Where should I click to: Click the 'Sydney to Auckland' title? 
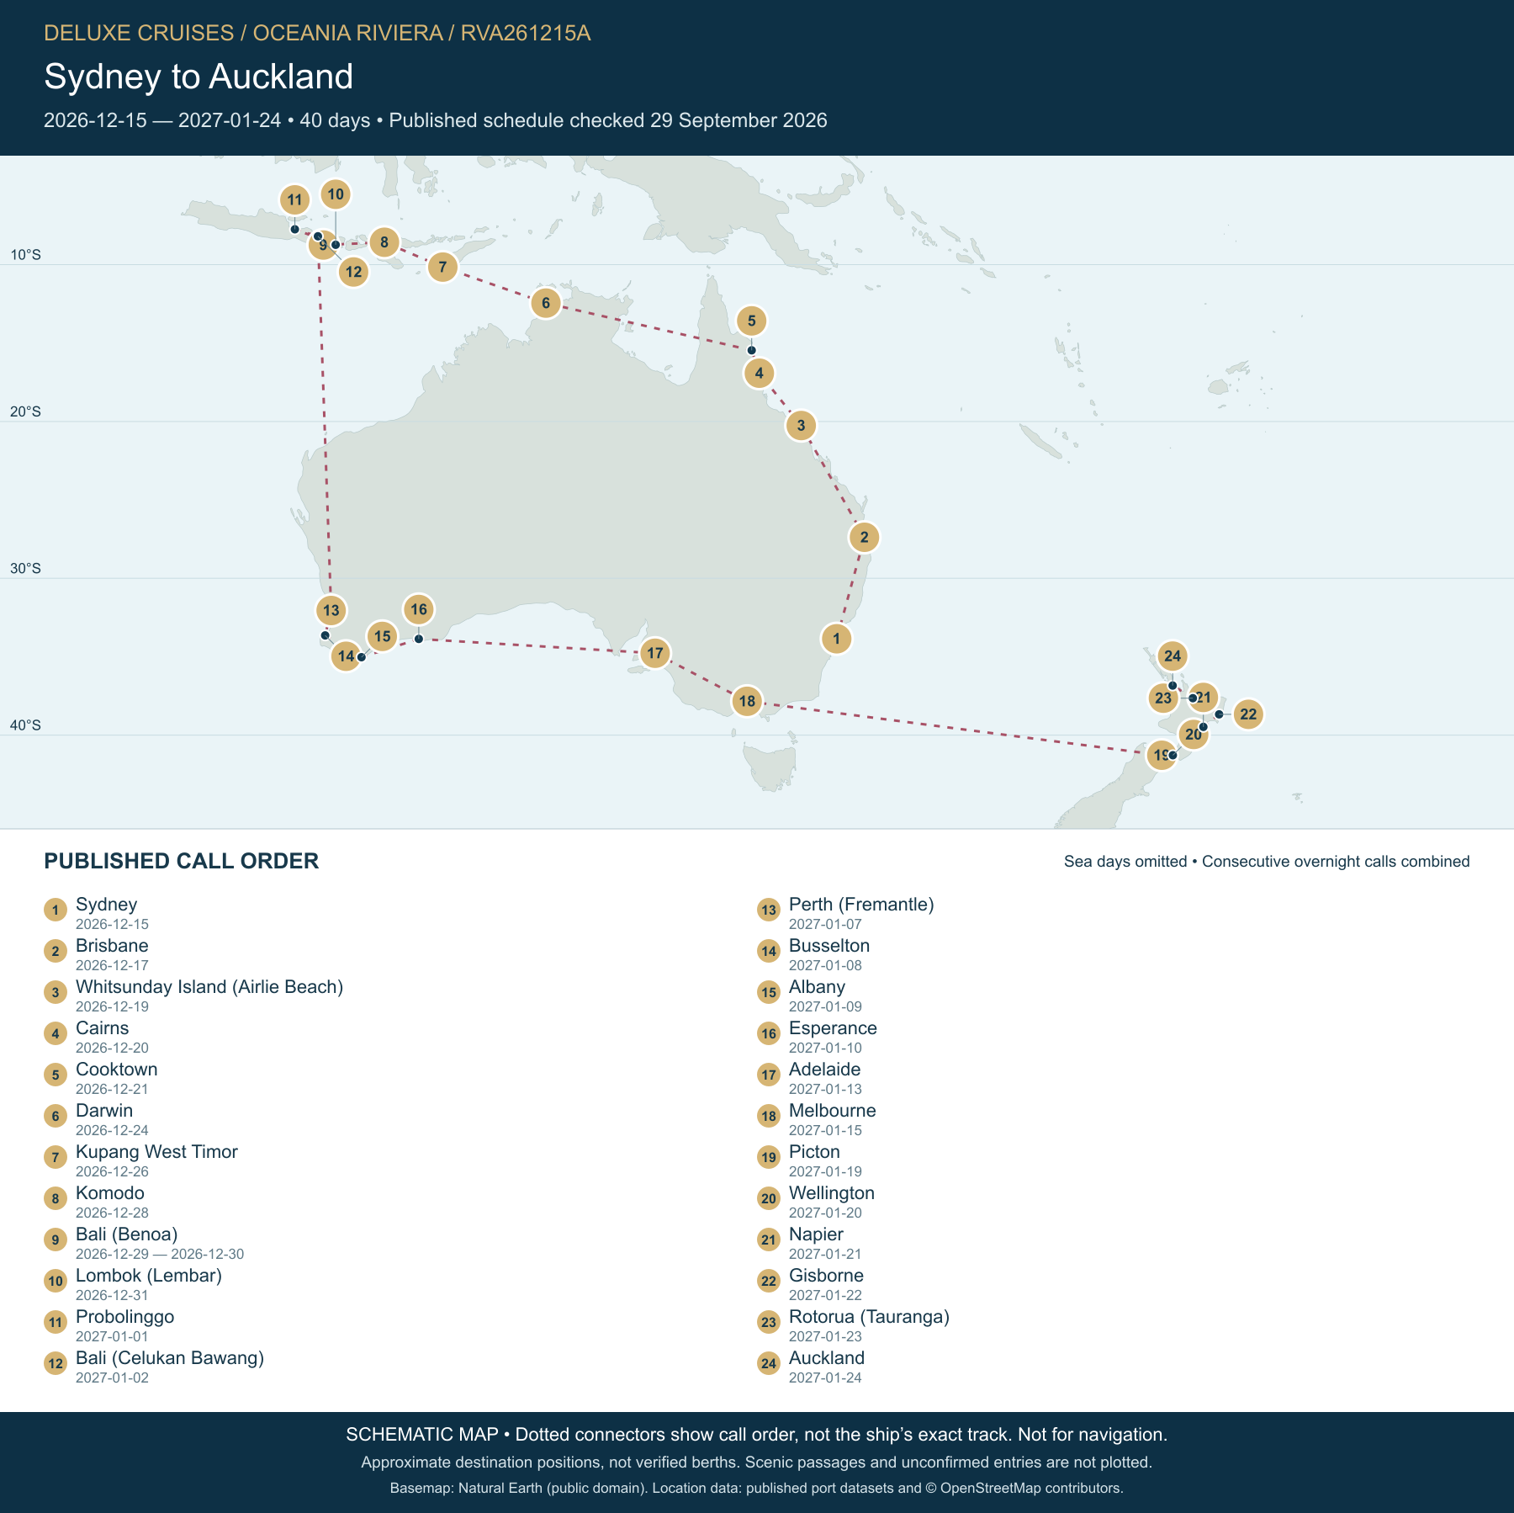point(199,77)
